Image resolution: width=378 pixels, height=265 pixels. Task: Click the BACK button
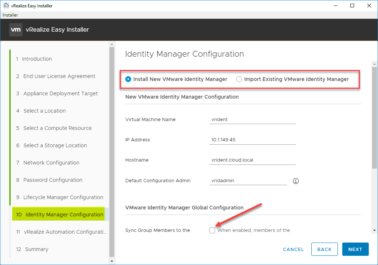coord(324,249)
